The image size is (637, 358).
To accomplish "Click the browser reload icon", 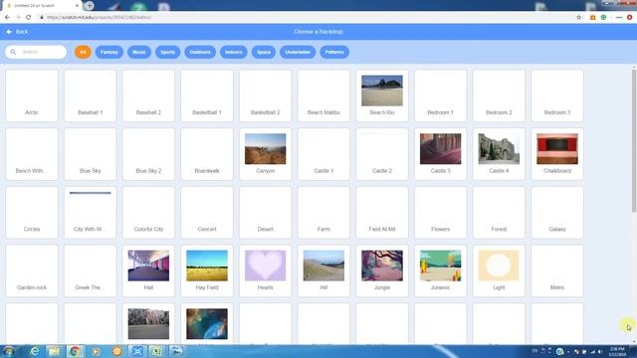I will (29, 18).
